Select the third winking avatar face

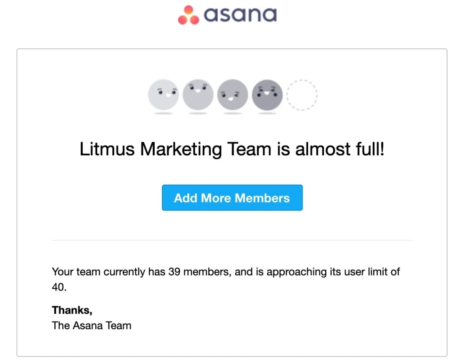pos(233,95)
